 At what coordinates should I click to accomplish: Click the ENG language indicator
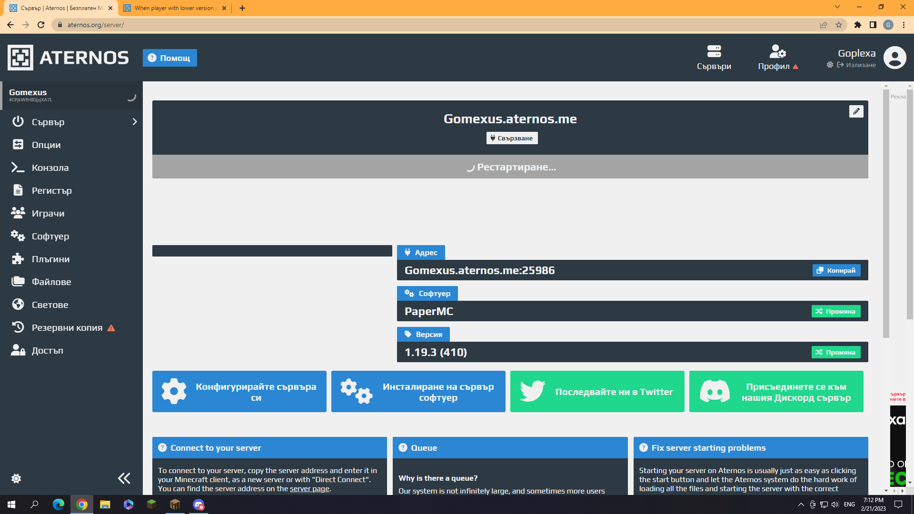click(850, 504)
